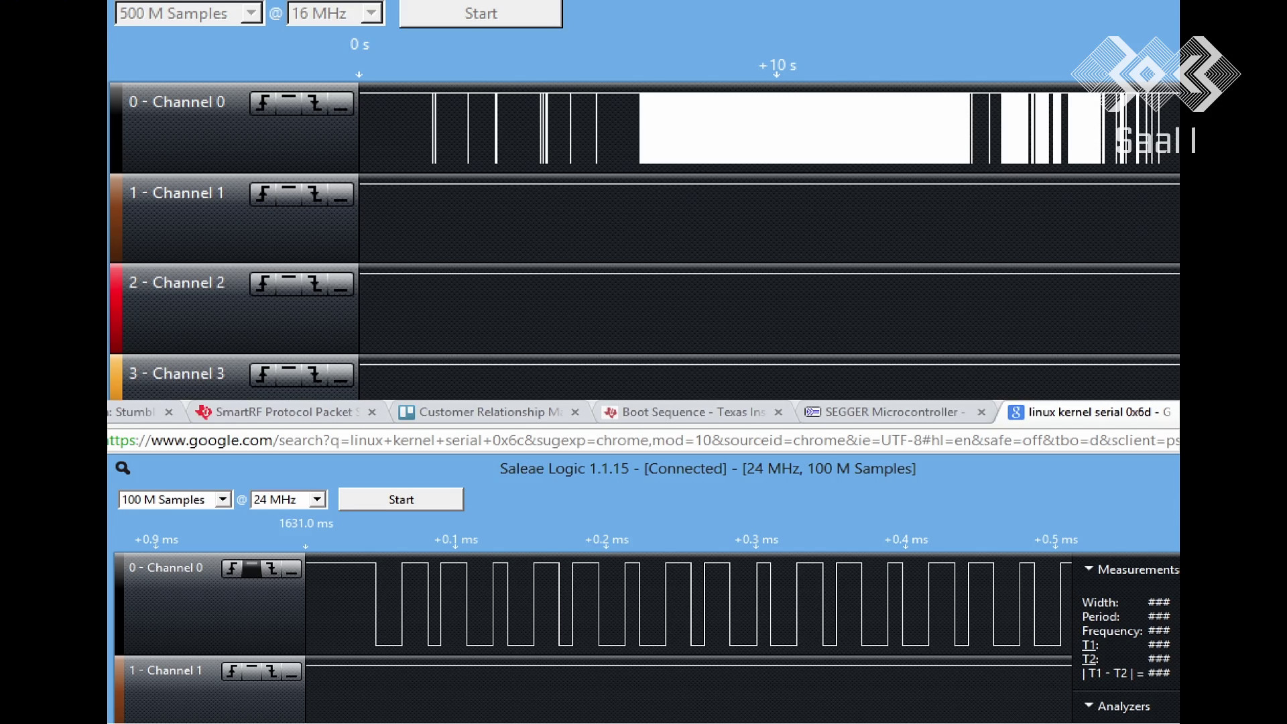
Task: Set rising edge trigger on Channel 2
Action: [x=263, y=284]
